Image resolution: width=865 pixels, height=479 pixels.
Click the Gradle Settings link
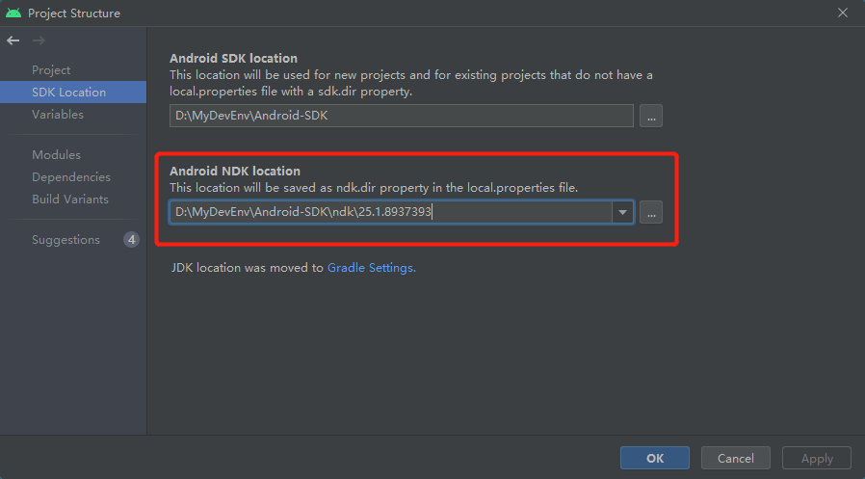370,268
